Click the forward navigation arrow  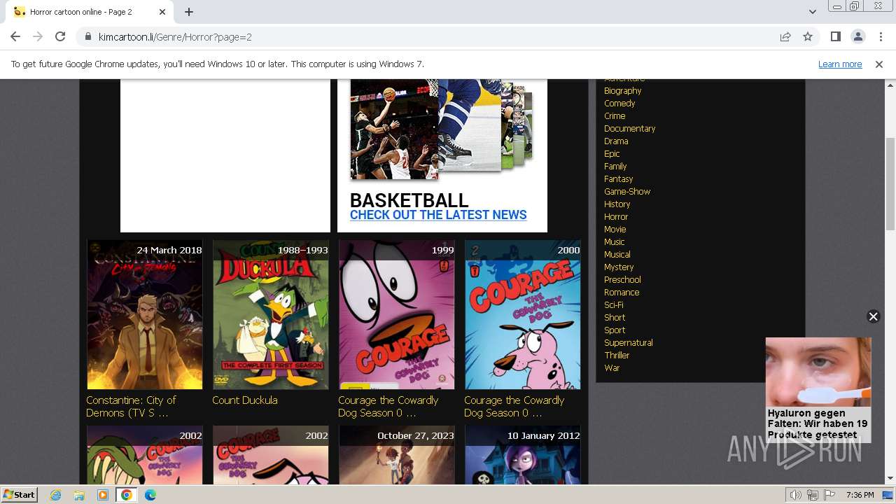coord(38,36)
